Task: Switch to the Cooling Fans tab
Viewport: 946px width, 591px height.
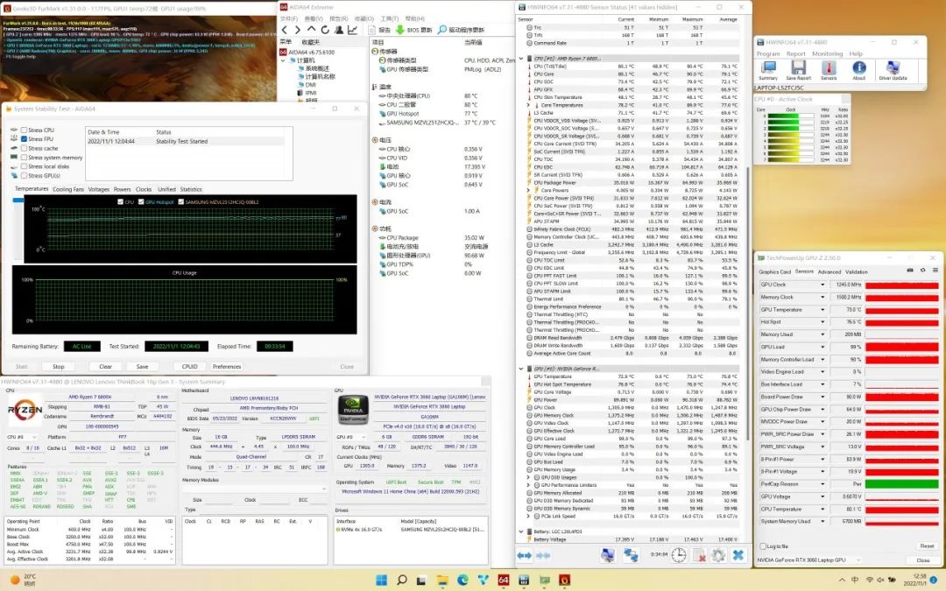Action: (68, 189)
